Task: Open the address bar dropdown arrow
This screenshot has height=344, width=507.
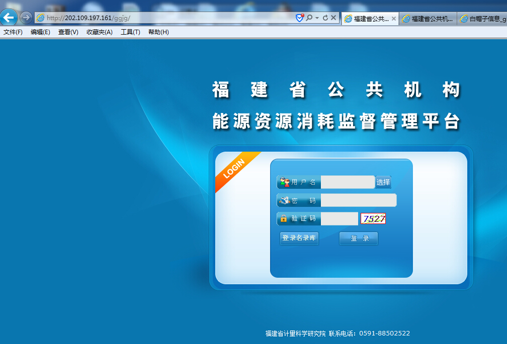Action: click(x=317, y=18)
